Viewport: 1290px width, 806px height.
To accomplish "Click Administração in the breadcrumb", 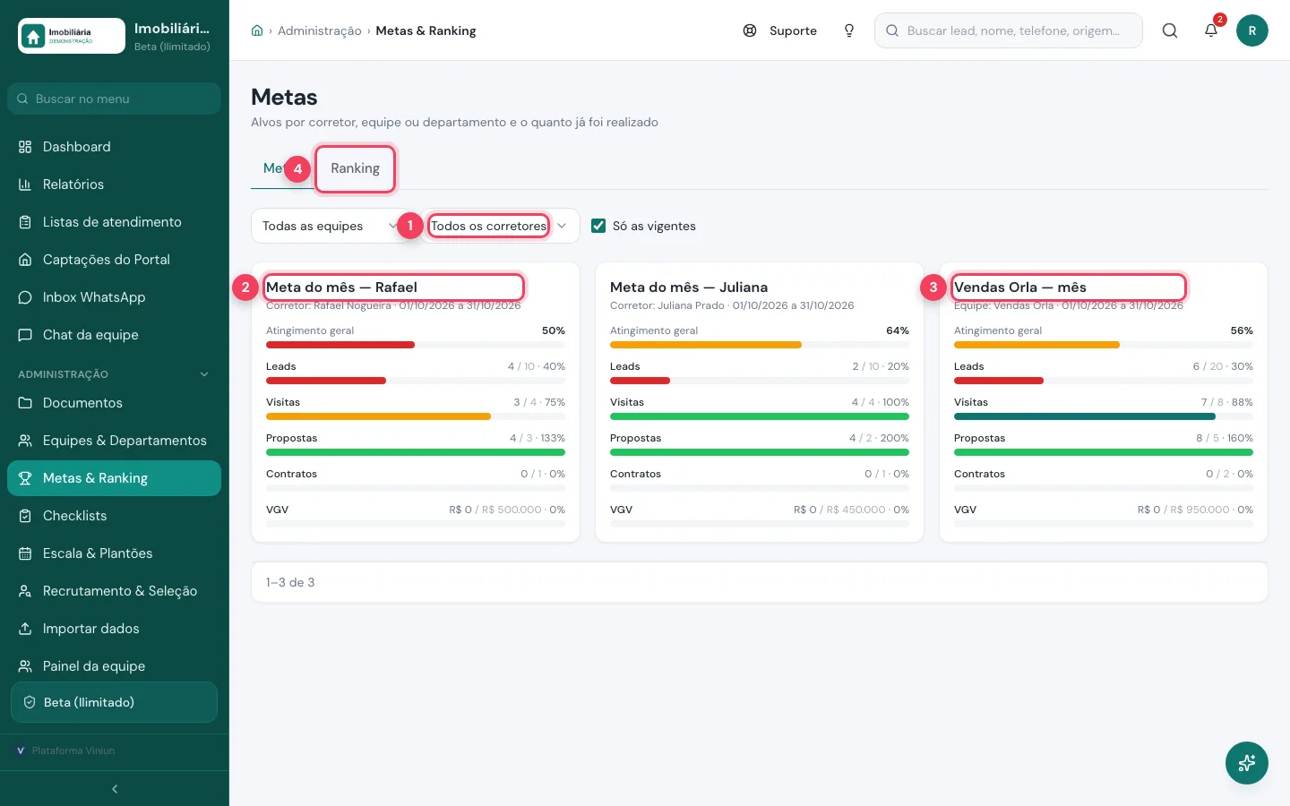I will click(320, 30).
